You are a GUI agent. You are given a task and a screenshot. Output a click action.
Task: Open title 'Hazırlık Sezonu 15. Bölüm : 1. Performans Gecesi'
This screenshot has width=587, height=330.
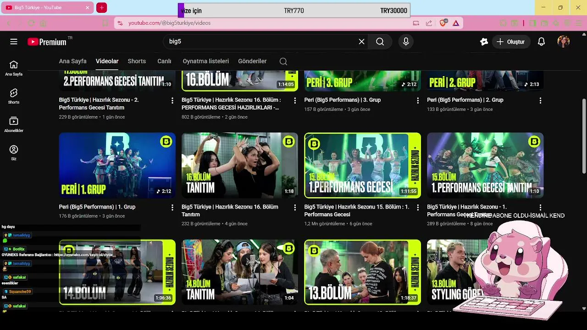click(x=357, y=211)
